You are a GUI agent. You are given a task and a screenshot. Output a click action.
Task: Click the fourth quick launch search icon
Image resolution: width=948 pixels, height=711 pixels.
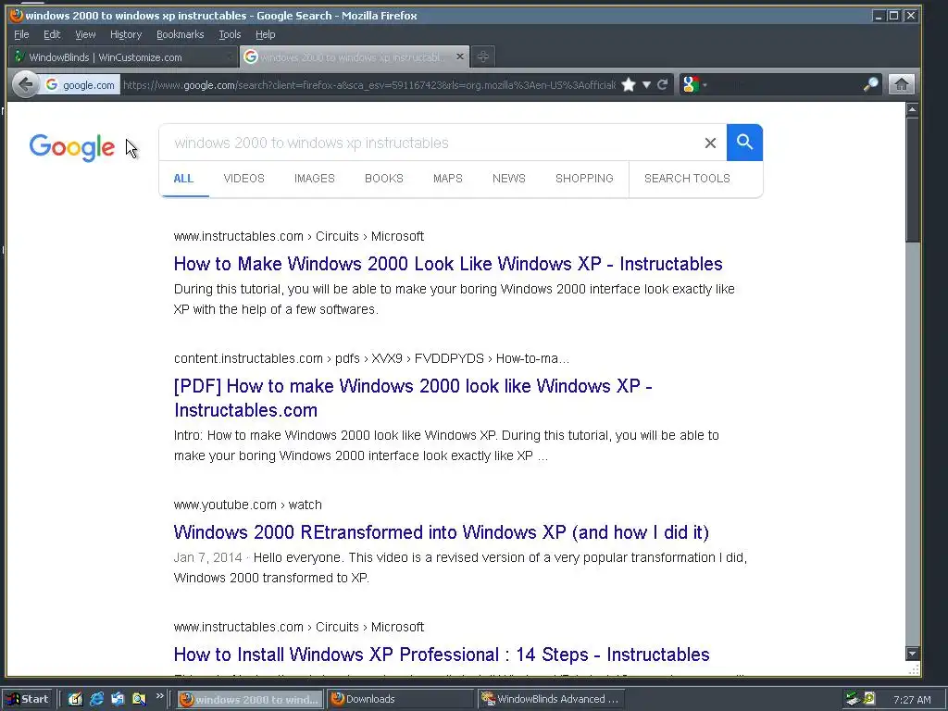tap(139, 699)
